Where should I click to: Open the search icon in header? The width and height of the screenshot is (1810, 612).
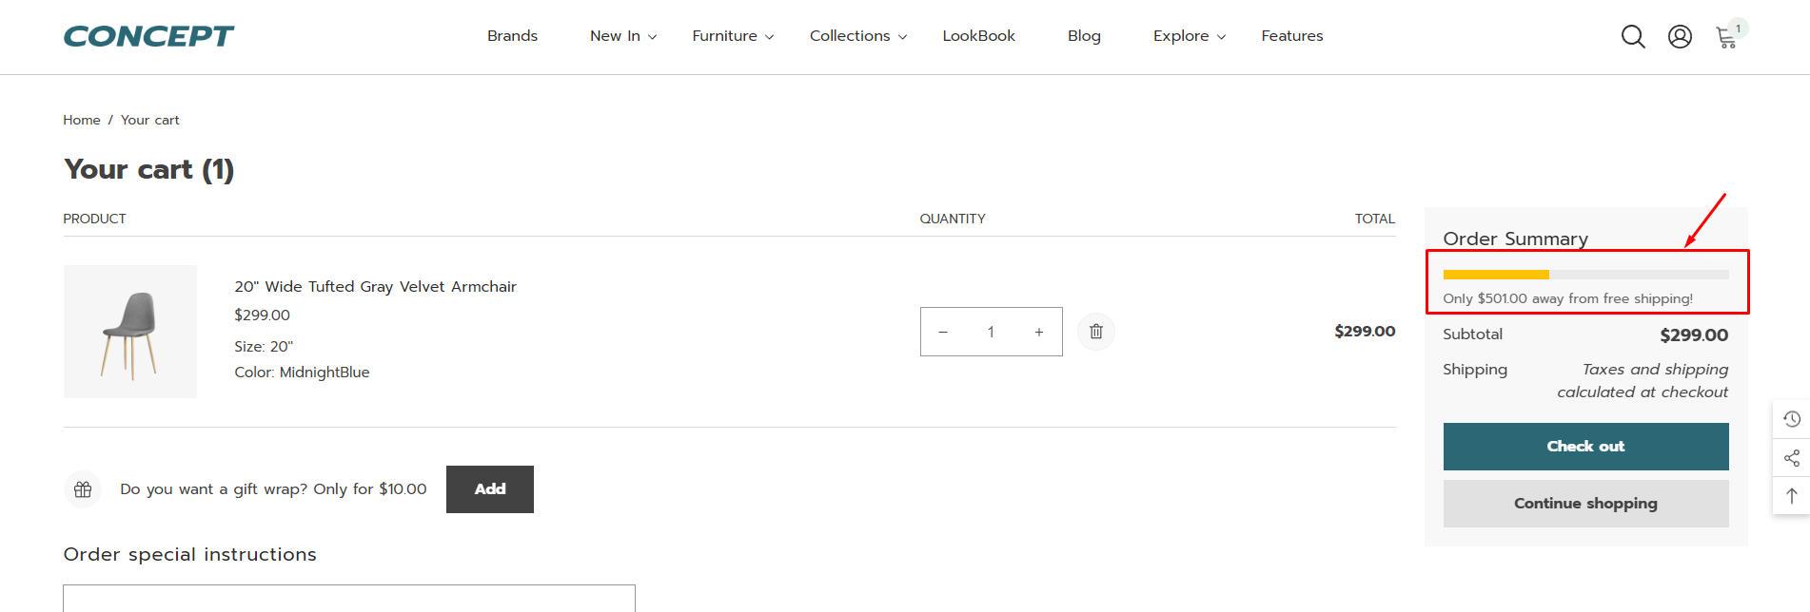(x=1633, y=36)
